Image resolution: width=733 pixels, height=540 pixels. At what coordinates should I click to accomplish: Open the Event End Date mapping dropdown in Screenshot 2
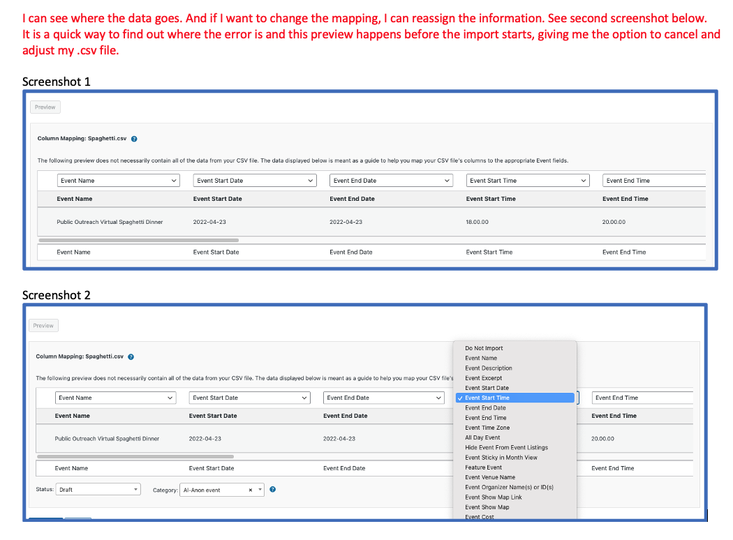click(x=384, y=398)
